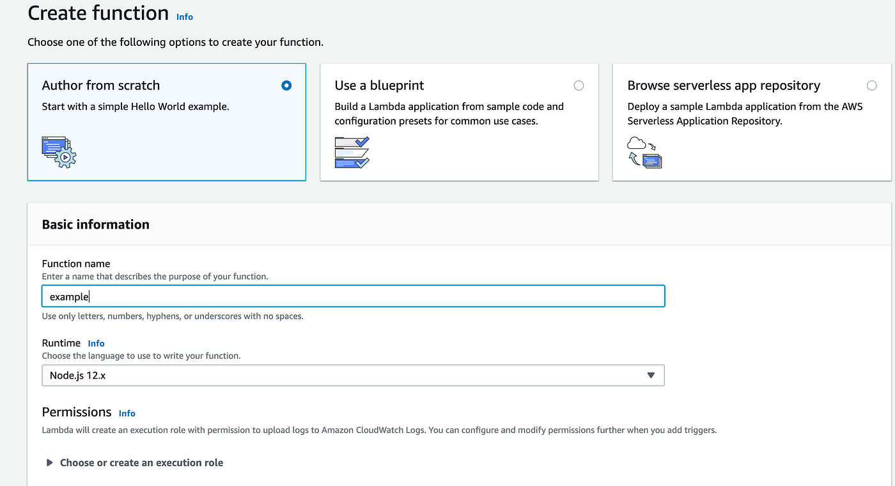The height and width of the screenshot is (486, 895).
Task: Click the stacked windows icon under Browse serverless app repository
Action: (x=650, y=160)
